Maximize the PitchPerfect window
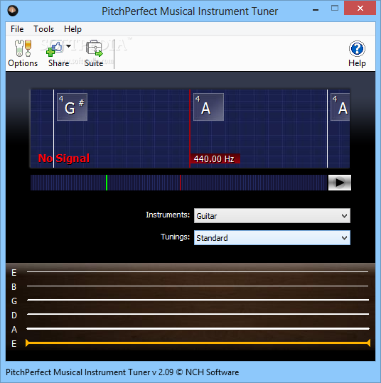This screenshot has height=383, width=381. tap(335, 9)
